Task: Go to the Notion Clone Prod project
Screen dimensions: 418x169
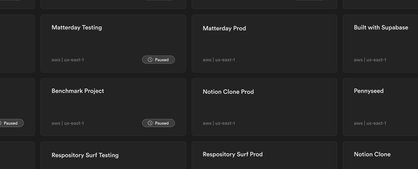Action: pyautogui.click(x=228, y=92)
